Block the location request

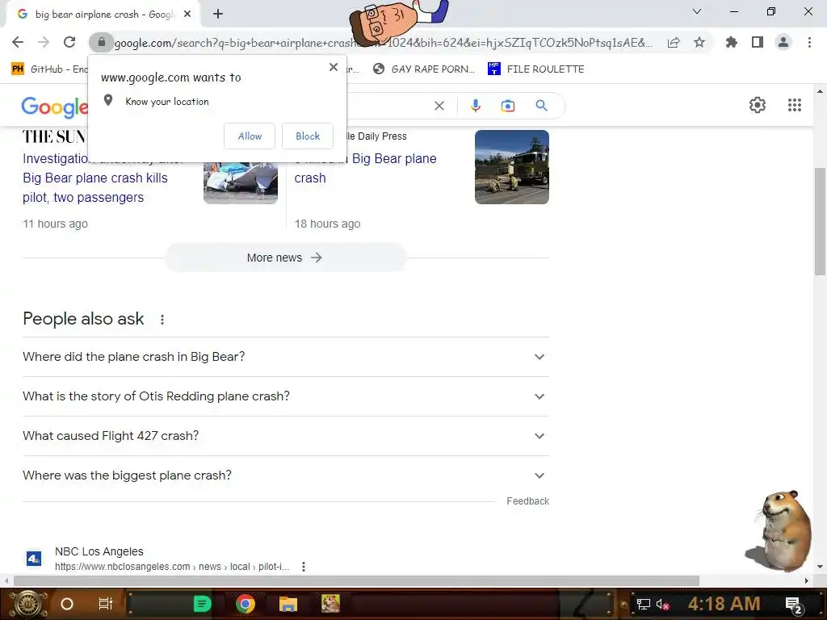coord(308,136)
